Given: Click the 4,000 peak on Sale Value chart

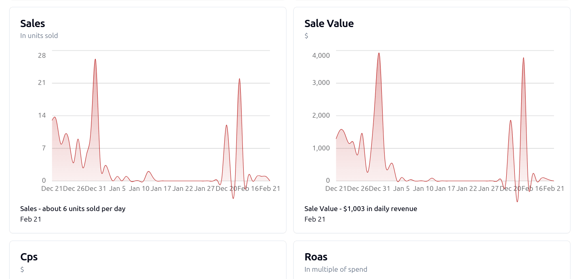Looking at the screenshot, I should [x=379, y=54].
